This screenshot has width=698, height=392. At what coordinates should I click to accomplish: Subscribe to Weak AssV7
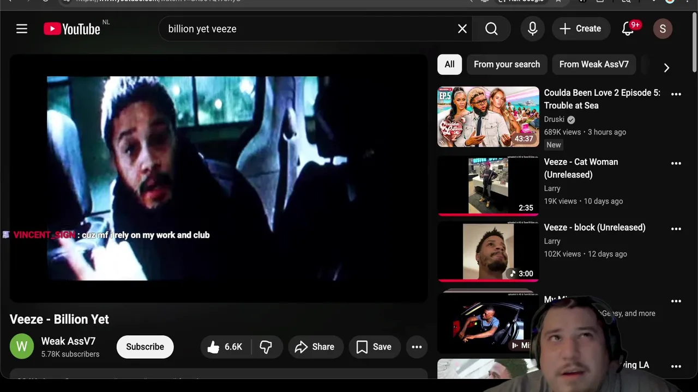click(145, 347)
